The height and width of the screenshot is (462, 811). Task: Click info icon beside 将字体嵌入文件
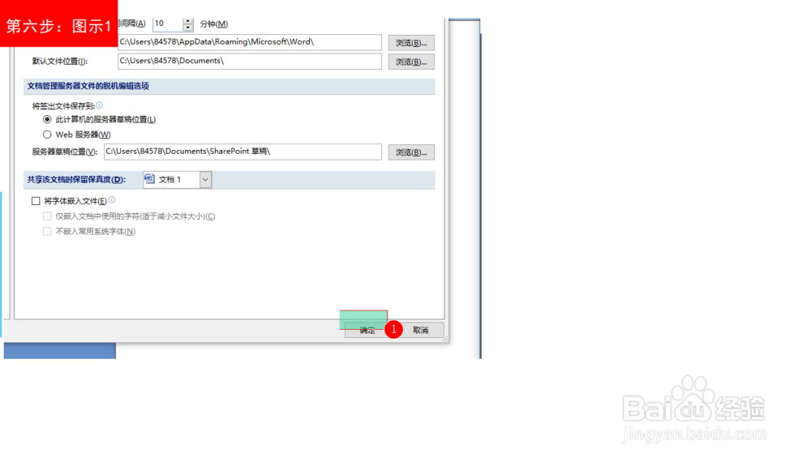[x=112, y=200]
